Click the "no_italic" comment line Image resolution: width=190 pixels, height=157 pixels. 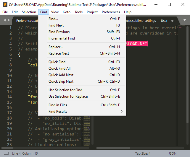click(x=56, y=124)
